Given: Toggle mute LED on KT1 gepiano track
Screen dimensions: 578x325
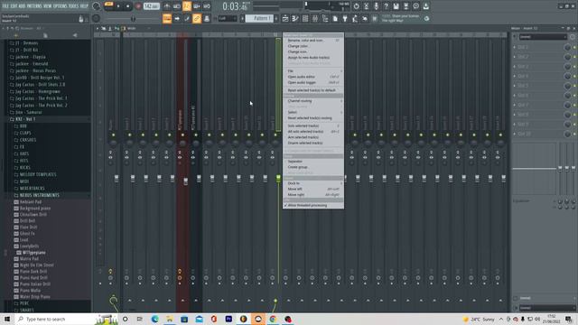Looking at the screenshot, I should [182, 135].
